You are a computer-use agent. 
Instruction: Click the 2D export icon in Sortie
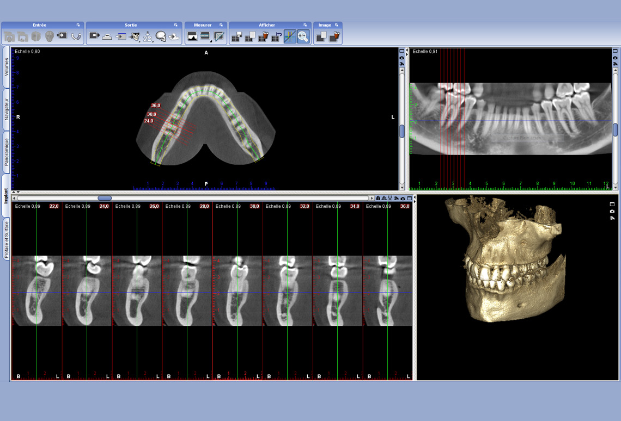pyautogui.click(x=148, y=36)
